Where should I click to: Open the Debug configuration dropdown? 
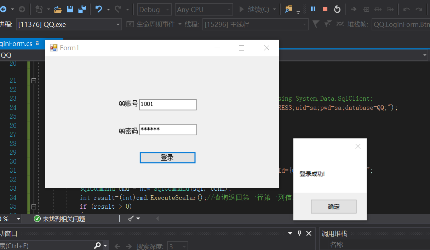tap(154, 10)
